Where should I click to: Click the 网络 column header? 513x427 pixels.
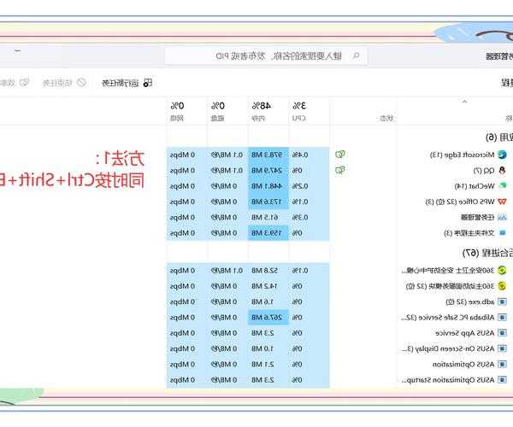click(x=176, y=111)
